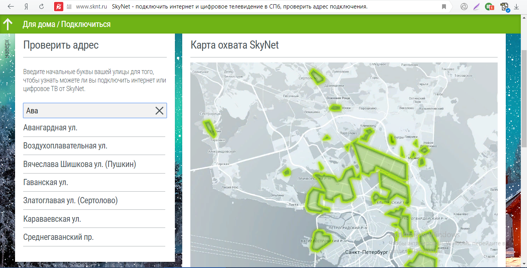Viewport: 527px width, 268px height.
Task: Click the 'Проверить адрес' heading
Action: pos(61,45)
